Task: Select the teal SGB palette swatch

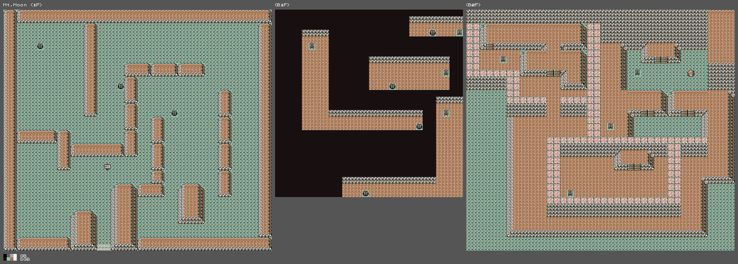Action: [8, 259]
